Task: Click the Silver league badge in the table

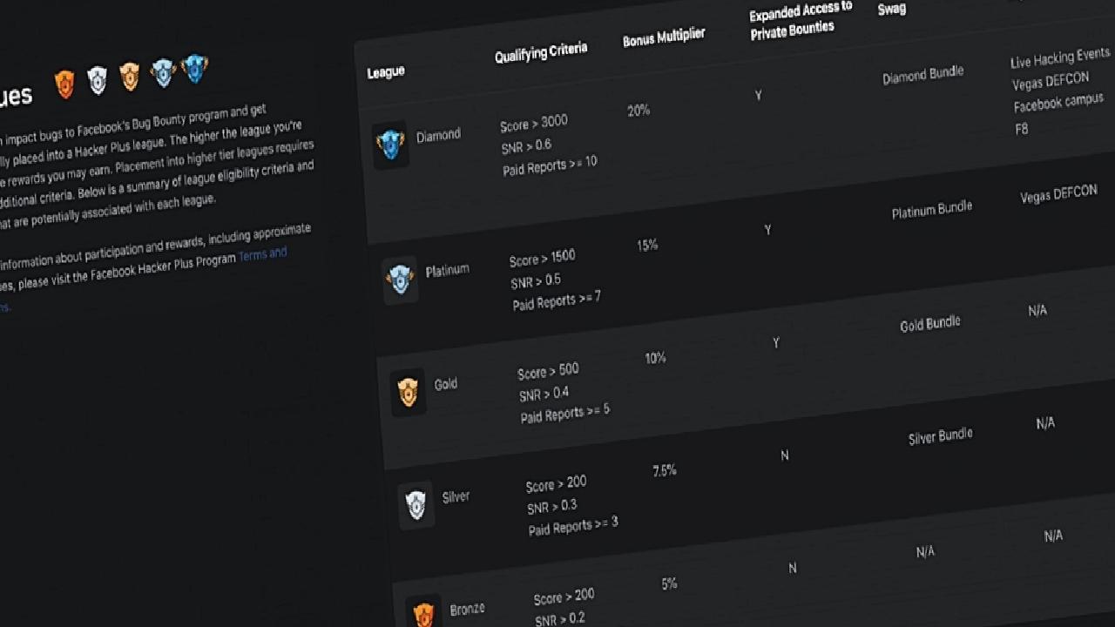Action: [416, 505]
